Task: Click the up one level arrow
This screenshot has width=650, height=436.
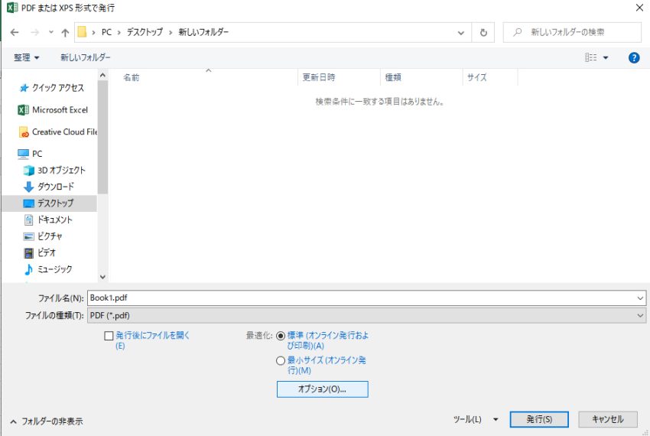Action: pos(65,33)
